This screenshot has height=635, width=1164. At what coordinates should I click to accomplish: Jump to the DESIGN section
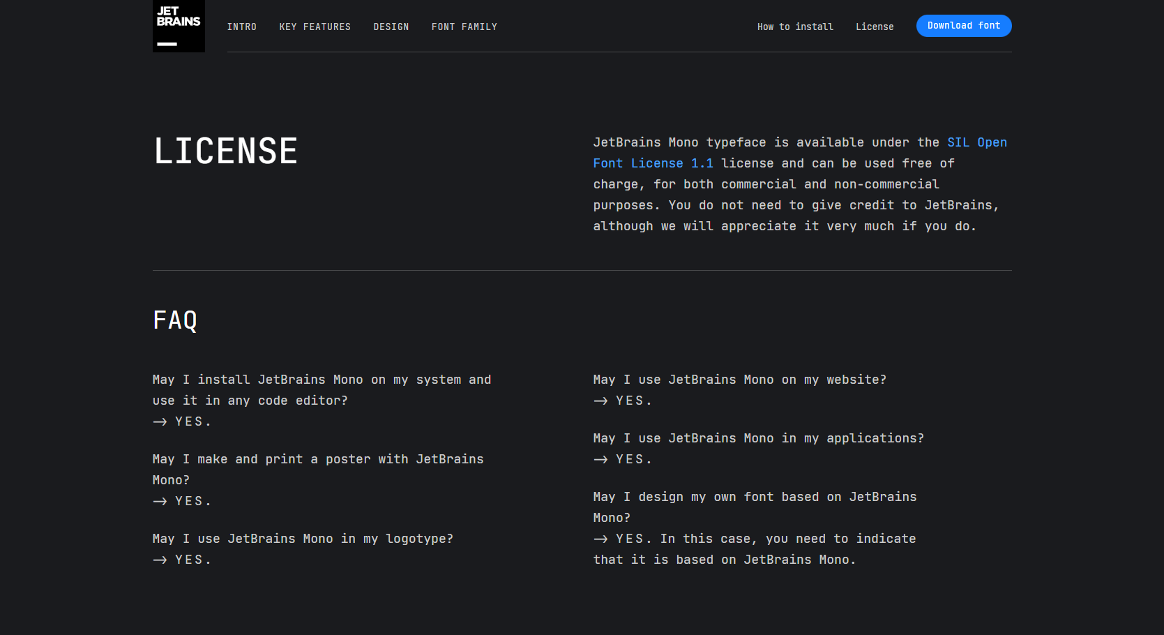point(391,27)
